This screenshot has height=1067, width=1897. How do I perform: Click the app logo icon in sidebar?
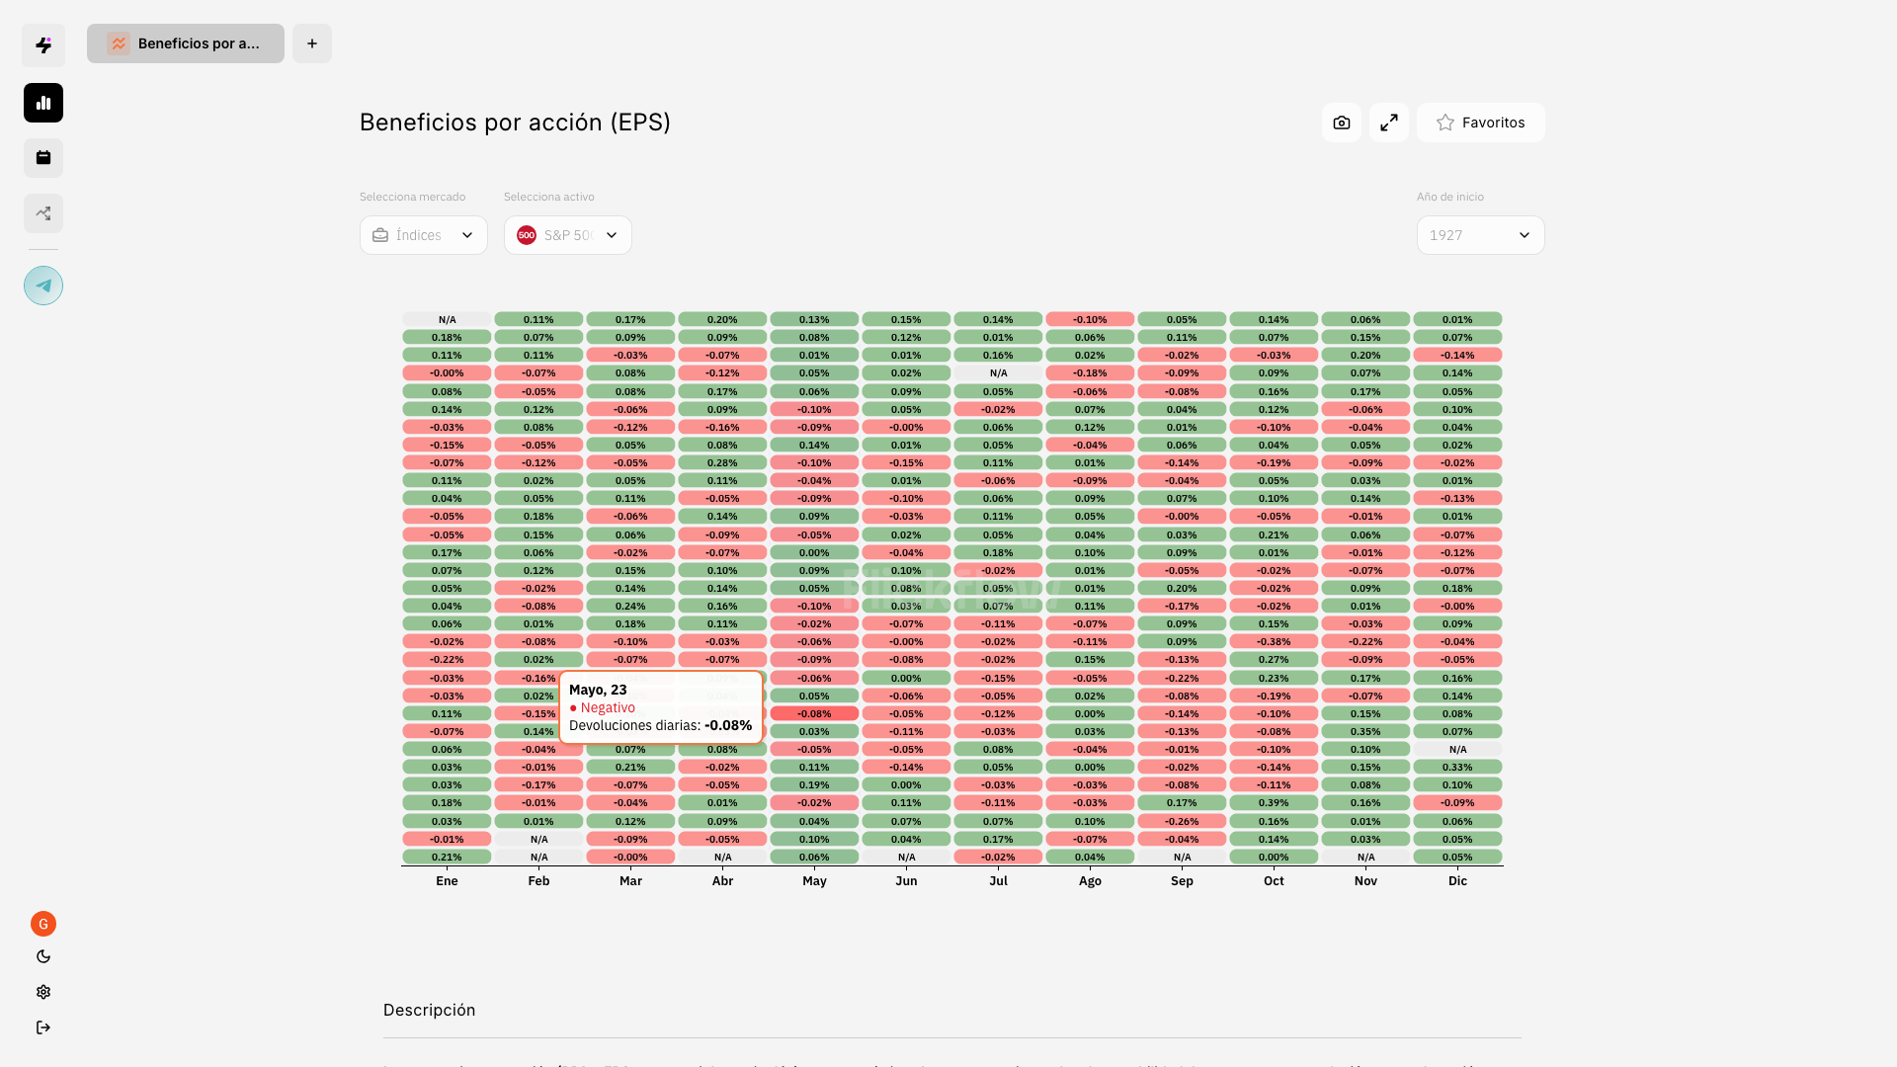[43, 45]
